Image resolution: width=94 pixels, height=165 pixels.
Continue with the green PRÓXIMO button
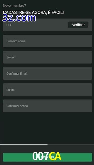[x=48, y=157]
